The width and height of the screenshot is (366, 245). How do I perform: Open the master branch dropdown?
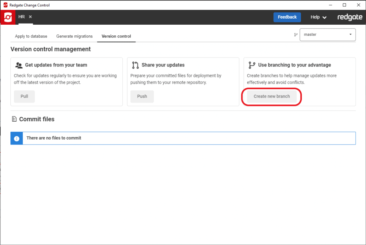pyautogui.click(x=351, y=34)
